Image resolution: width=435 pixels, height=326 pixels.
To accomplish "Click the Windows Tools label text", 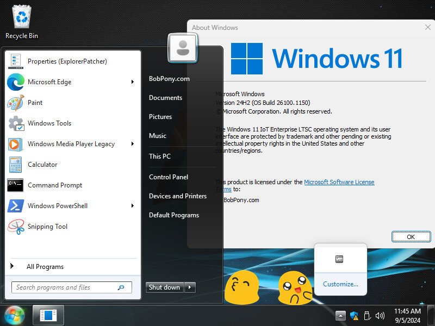I will tap(49, 123).
